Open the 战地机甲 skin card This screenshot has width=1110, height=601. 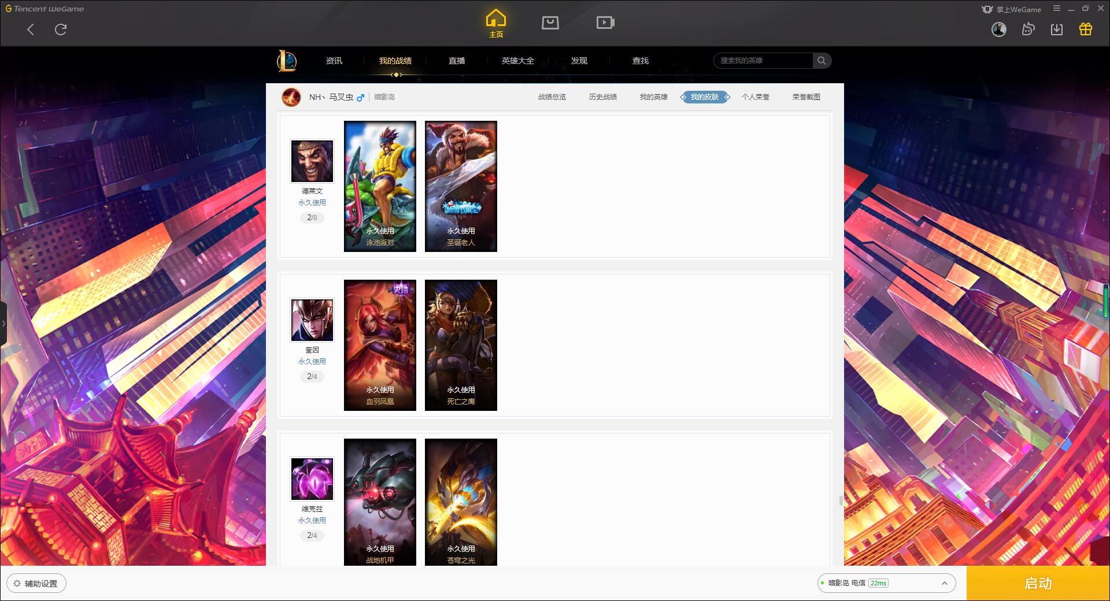click(x=380, y=502)
